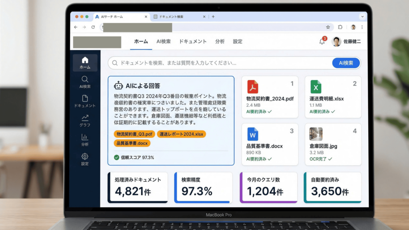Screen dimensions: 409x230
Task: Expand the browser tab list chevron
Action: tap(362, 17)
